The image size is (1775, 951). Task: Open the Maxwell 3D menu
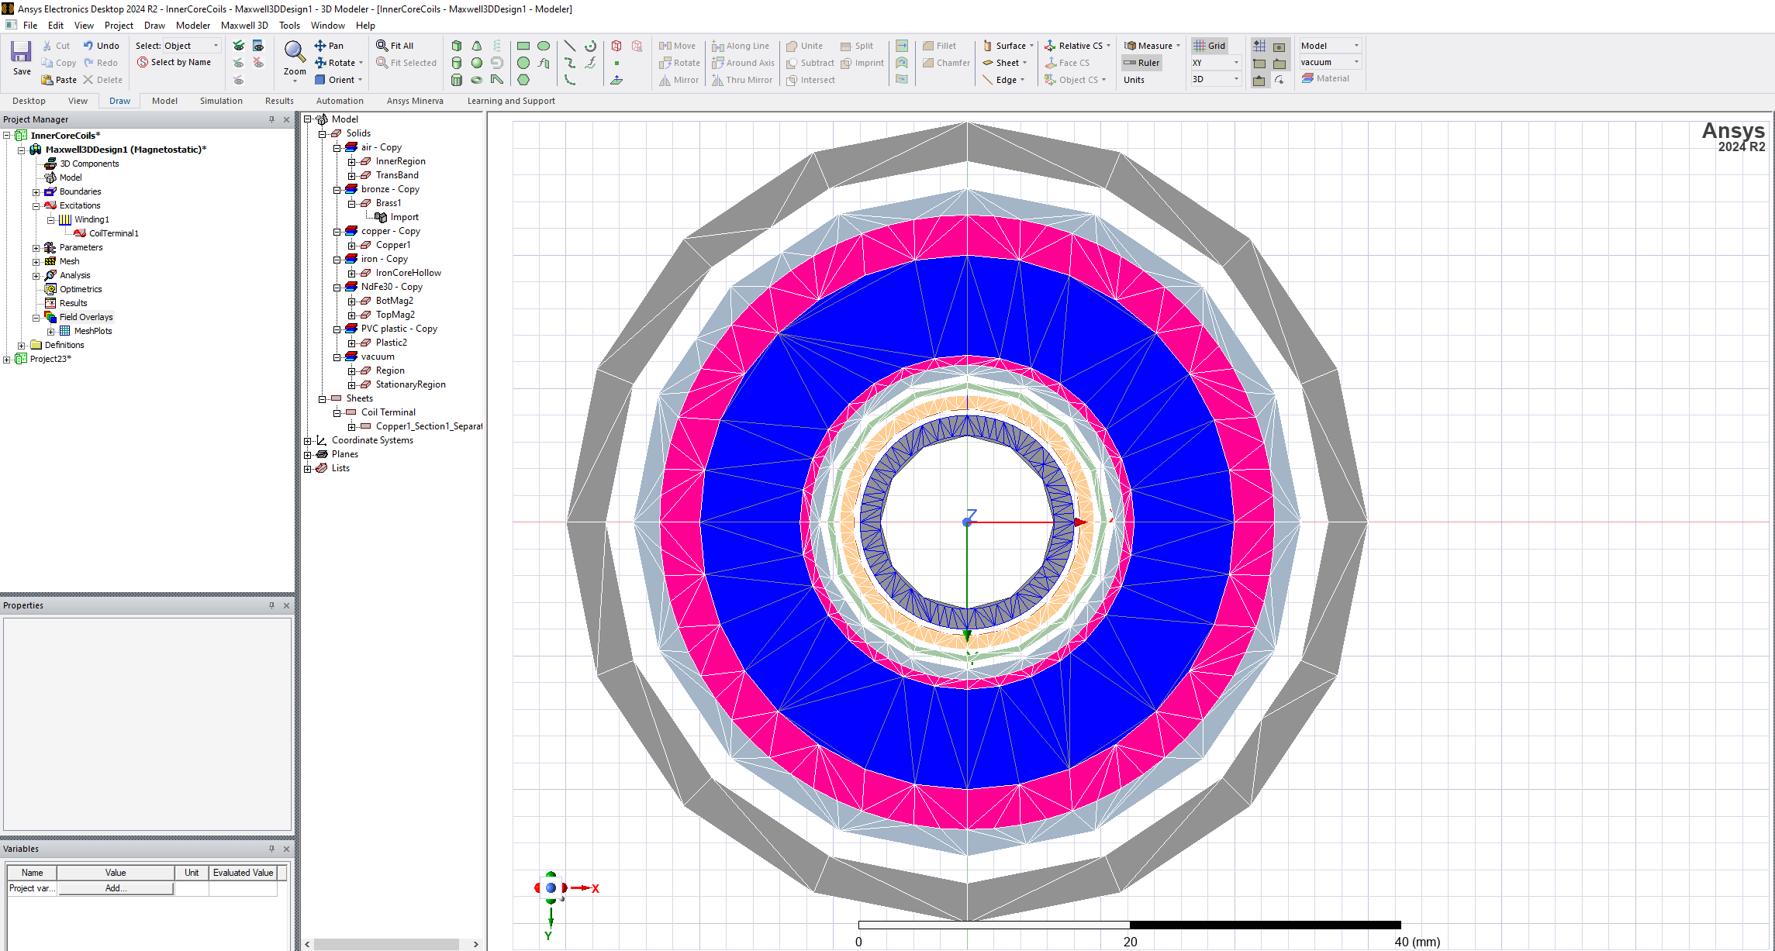pyautogui.click(x=244, y=26)
